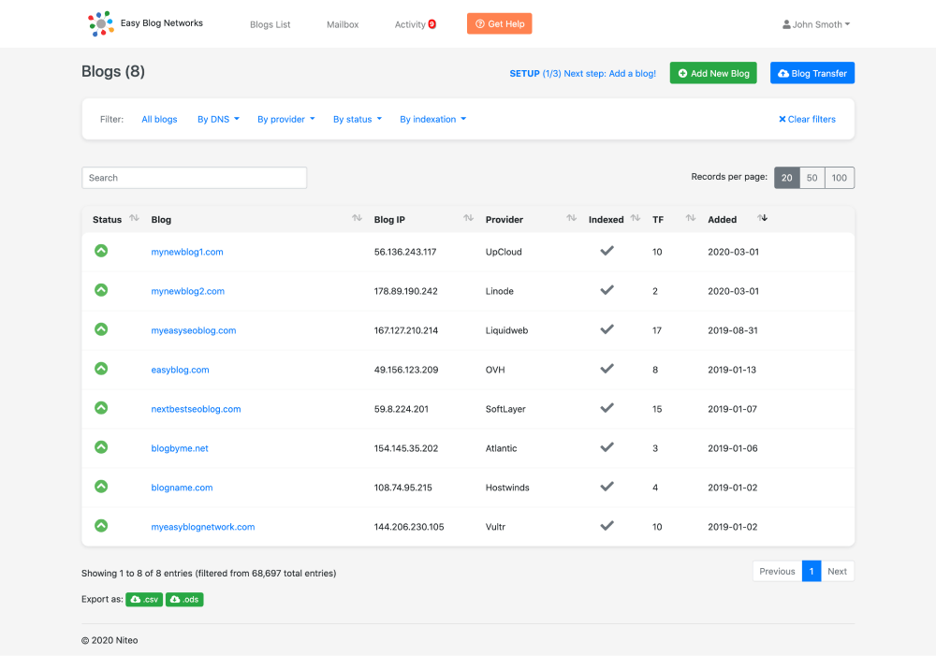Image resolution: width=936 pixels, height=656 pixels.
Task: Open the myeasyblognetwork.com blog link
Action: click(x=202, y=527)
